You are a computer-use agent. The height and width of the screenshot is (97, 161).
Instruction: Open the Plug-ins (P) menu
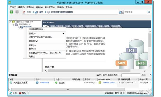point(60,7)
